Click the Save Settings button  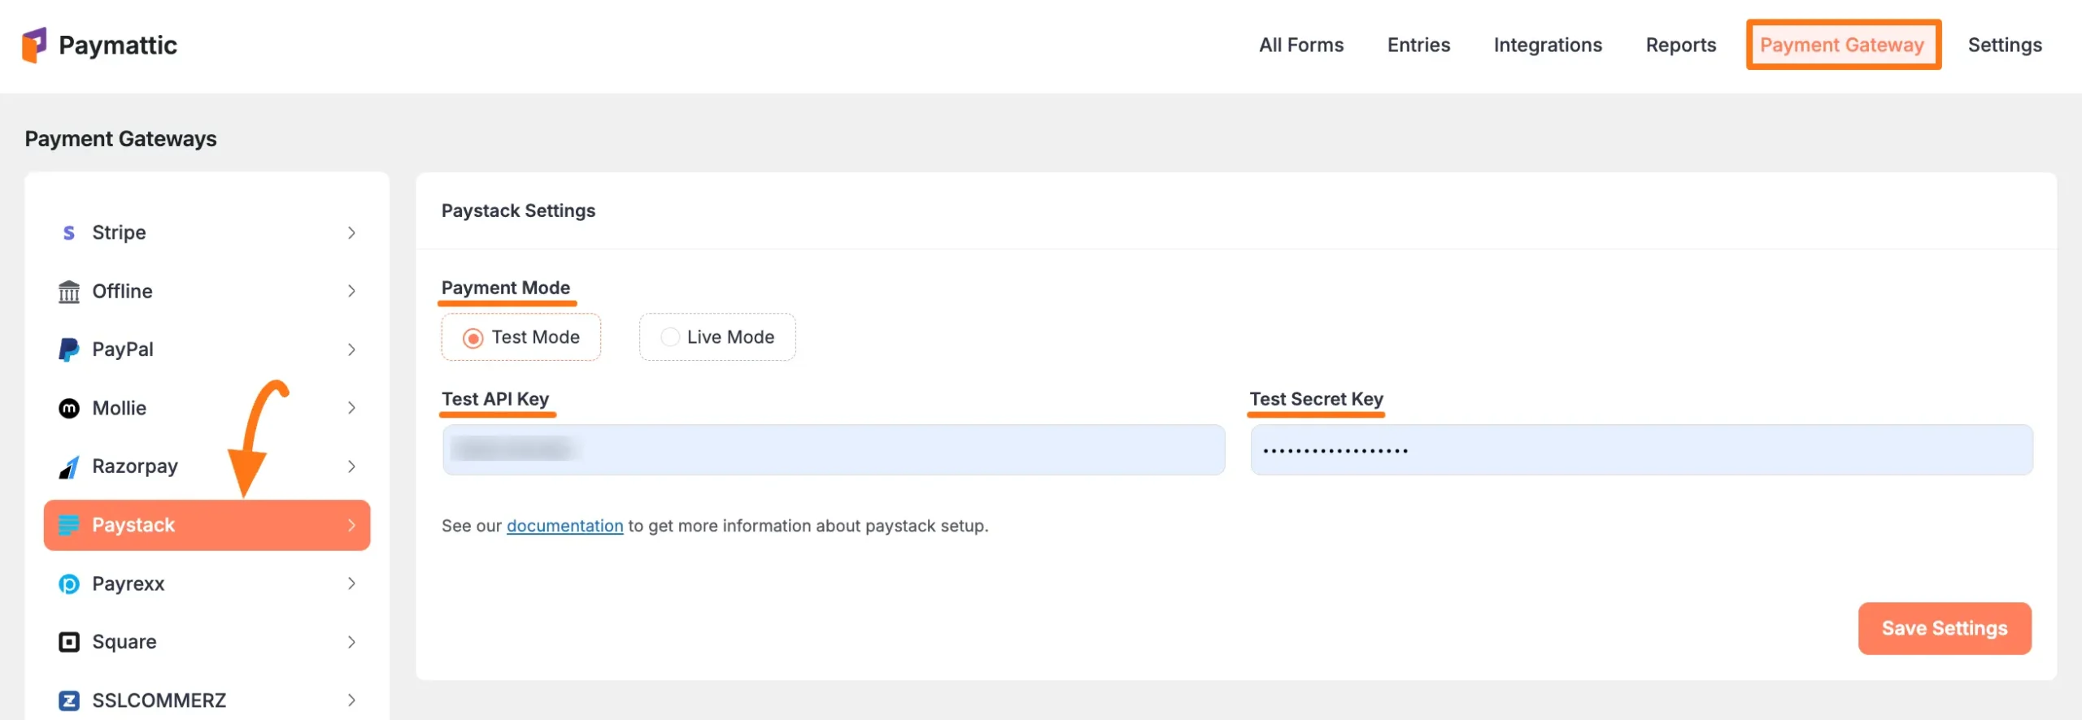coord(1945,628)
